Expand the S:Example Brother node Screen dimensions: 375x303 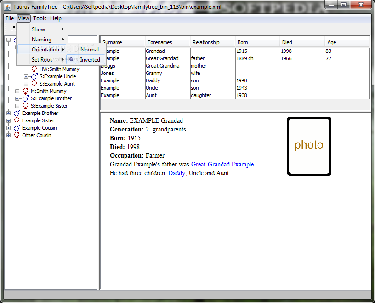(17, 98)
